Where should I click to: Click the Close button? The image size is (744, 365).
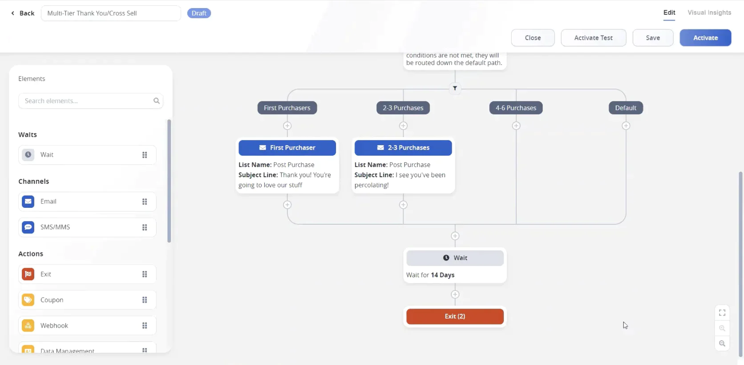pos(533,38)
